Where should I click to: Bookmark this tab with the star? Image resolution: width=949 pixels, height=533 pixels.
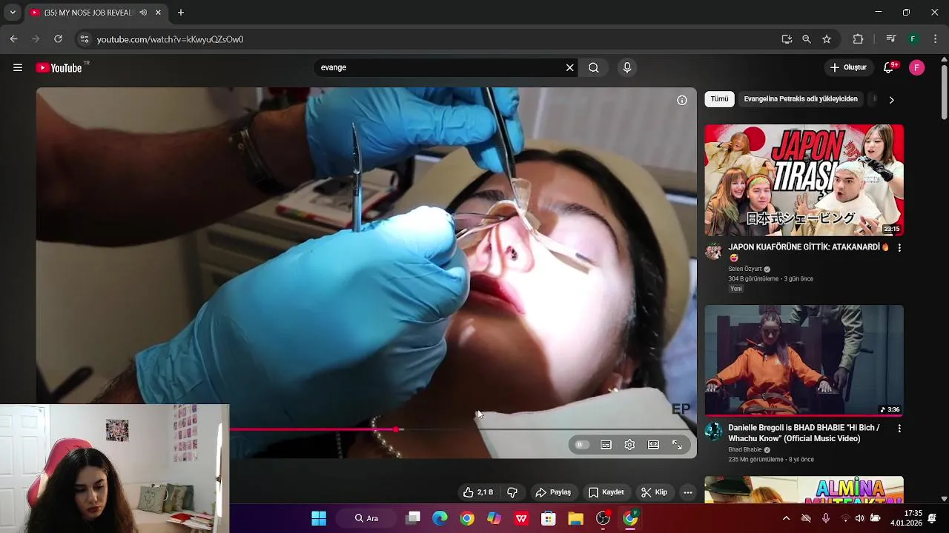click(x=827, y=39)
